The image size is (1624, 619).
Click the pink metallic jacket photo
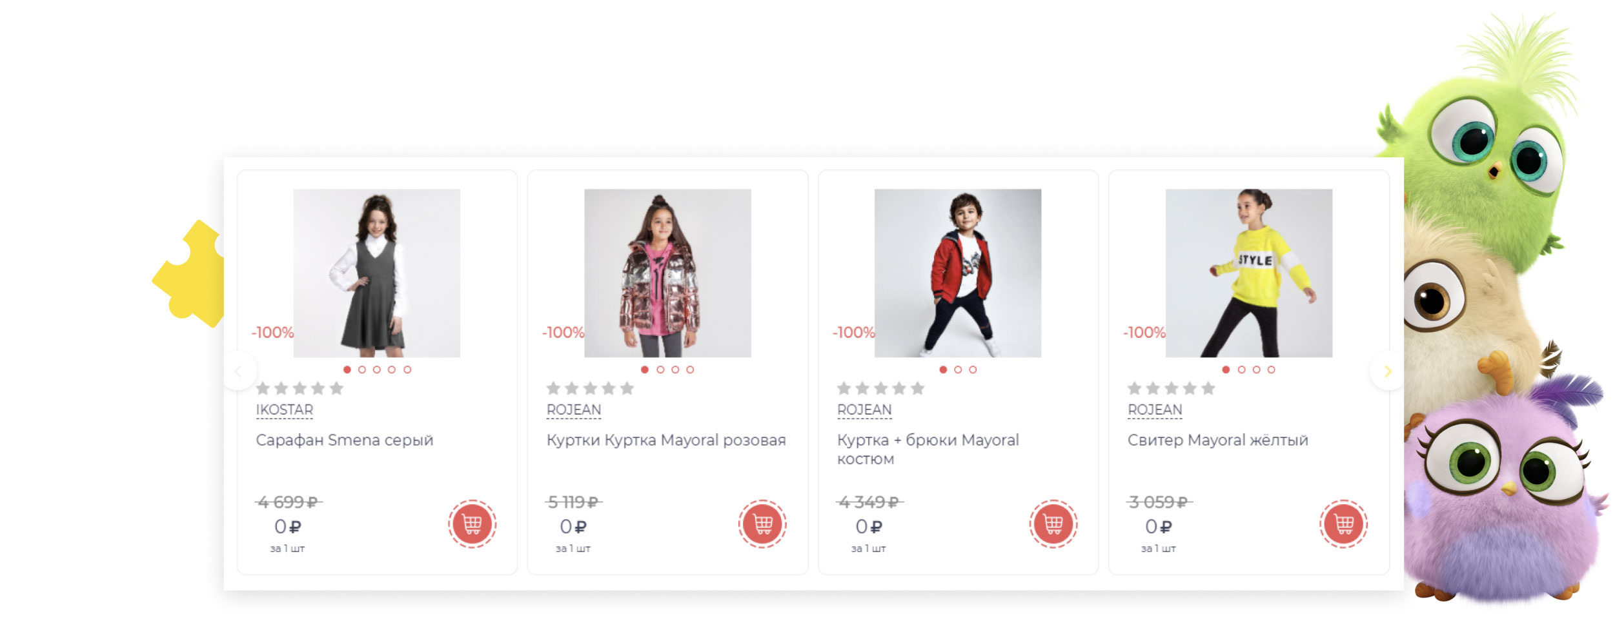(667, 273)
